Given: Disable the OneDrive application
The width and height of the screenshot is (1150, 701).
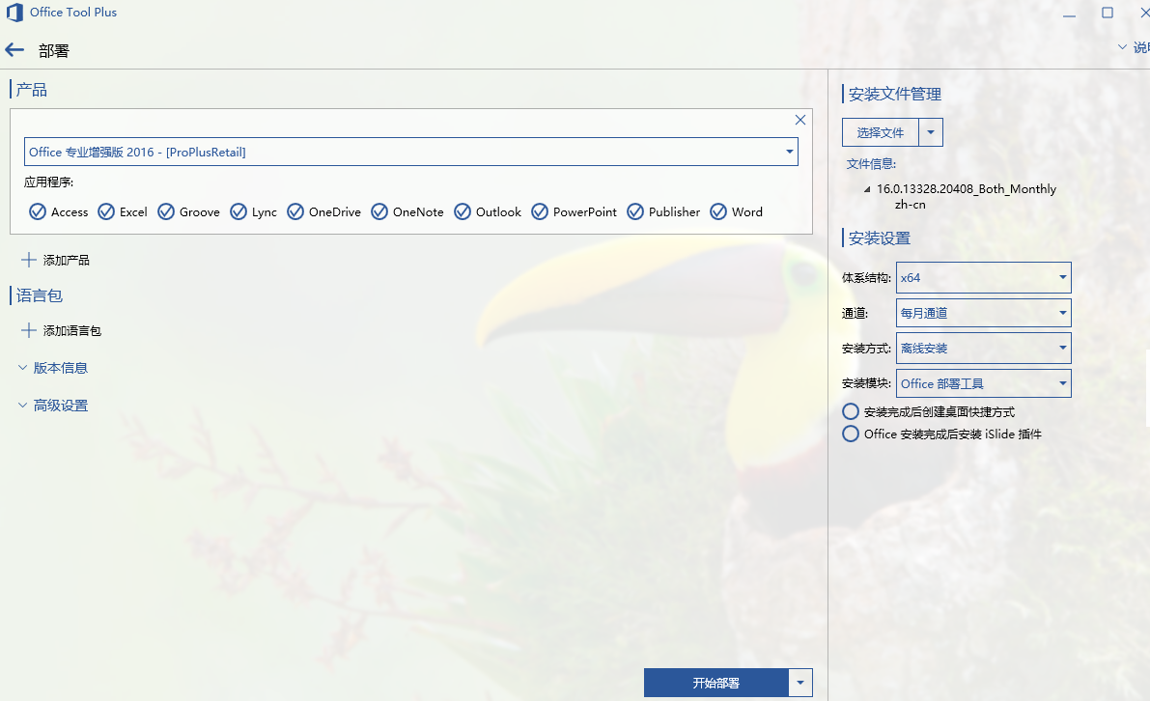Looking at the screenshot, I should click(295, 211).
